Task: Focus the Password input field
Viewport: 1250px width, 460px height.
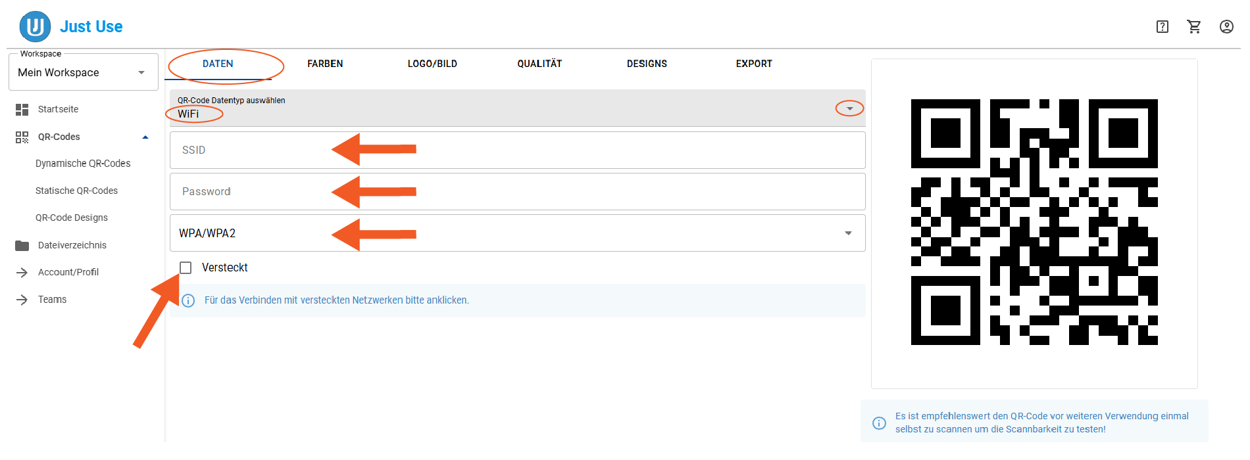Action: [518, 192]
